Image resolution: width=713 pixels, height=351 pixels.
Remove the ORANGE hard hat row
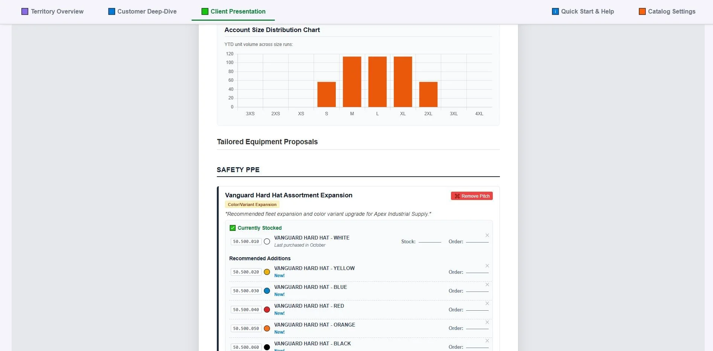coord(487,322)
